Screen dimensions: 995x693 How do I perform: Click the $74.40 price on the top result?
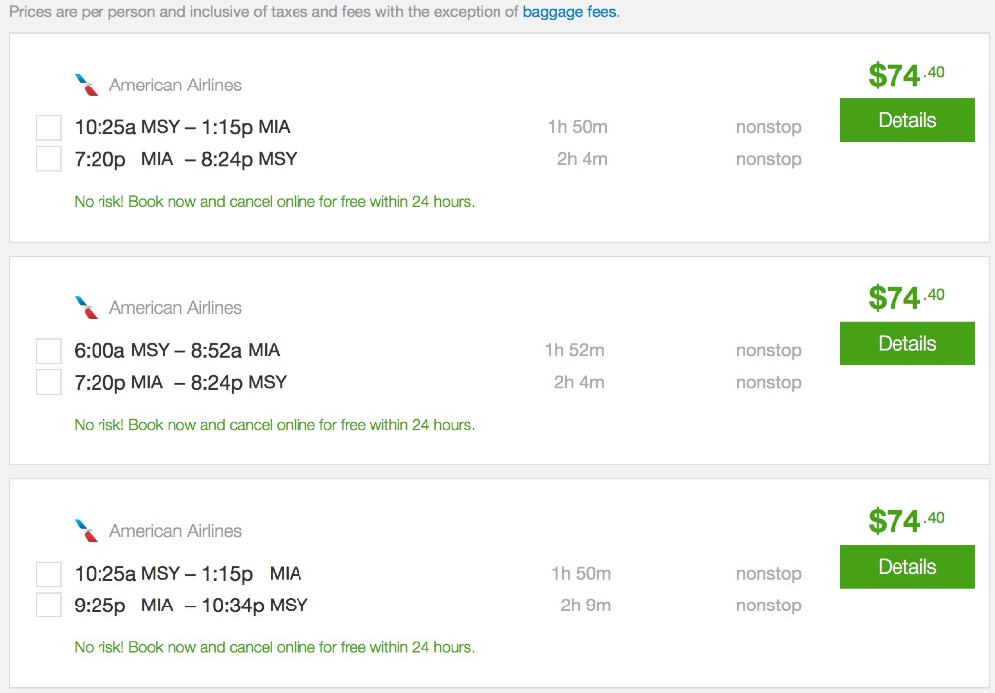pyautogui.click(x=905, y=75)
